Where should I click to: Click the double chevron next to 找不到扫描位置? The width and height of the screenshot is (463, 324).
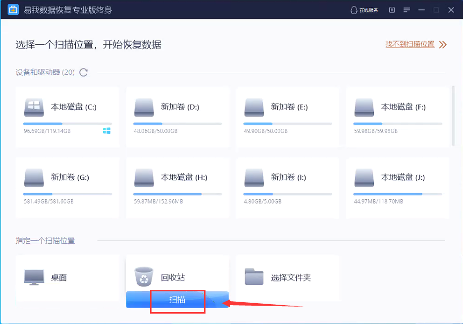click(443, 45)
